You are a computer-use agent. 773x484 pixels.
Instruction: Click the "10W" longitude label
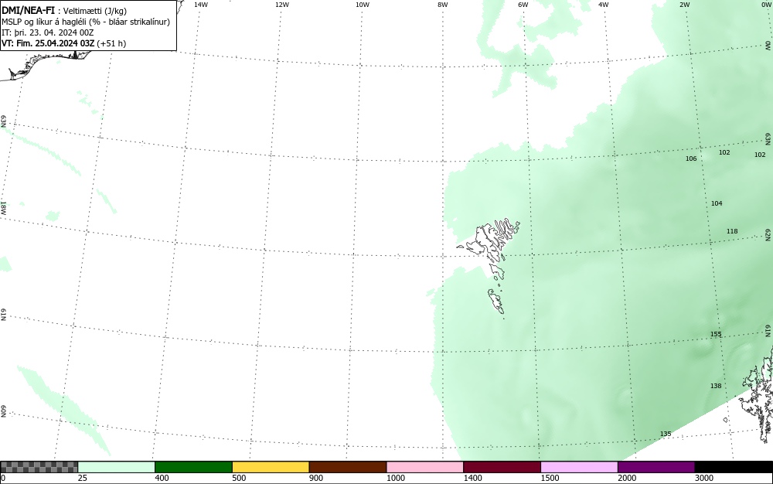(363, 5)
